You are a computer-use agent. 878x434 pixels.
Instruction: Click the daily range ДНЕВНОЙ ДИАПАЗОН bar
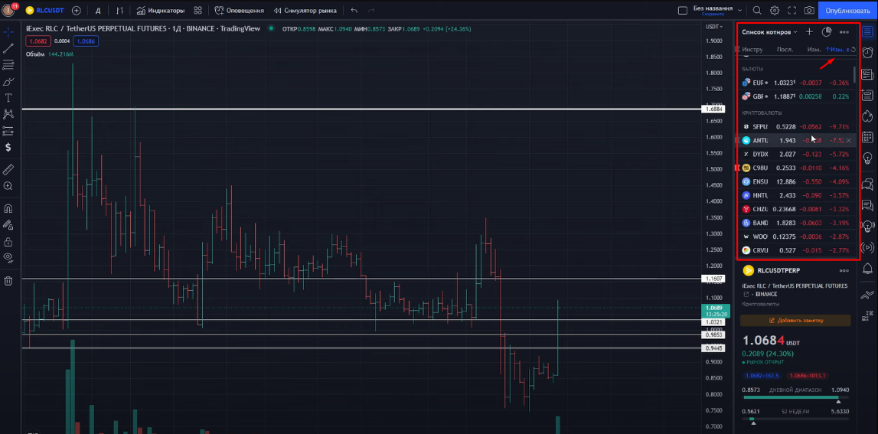click(795, 397)
